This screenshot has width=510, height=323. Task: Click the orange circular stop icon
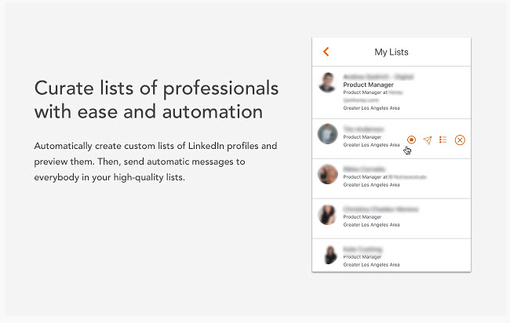coord(411,140)
